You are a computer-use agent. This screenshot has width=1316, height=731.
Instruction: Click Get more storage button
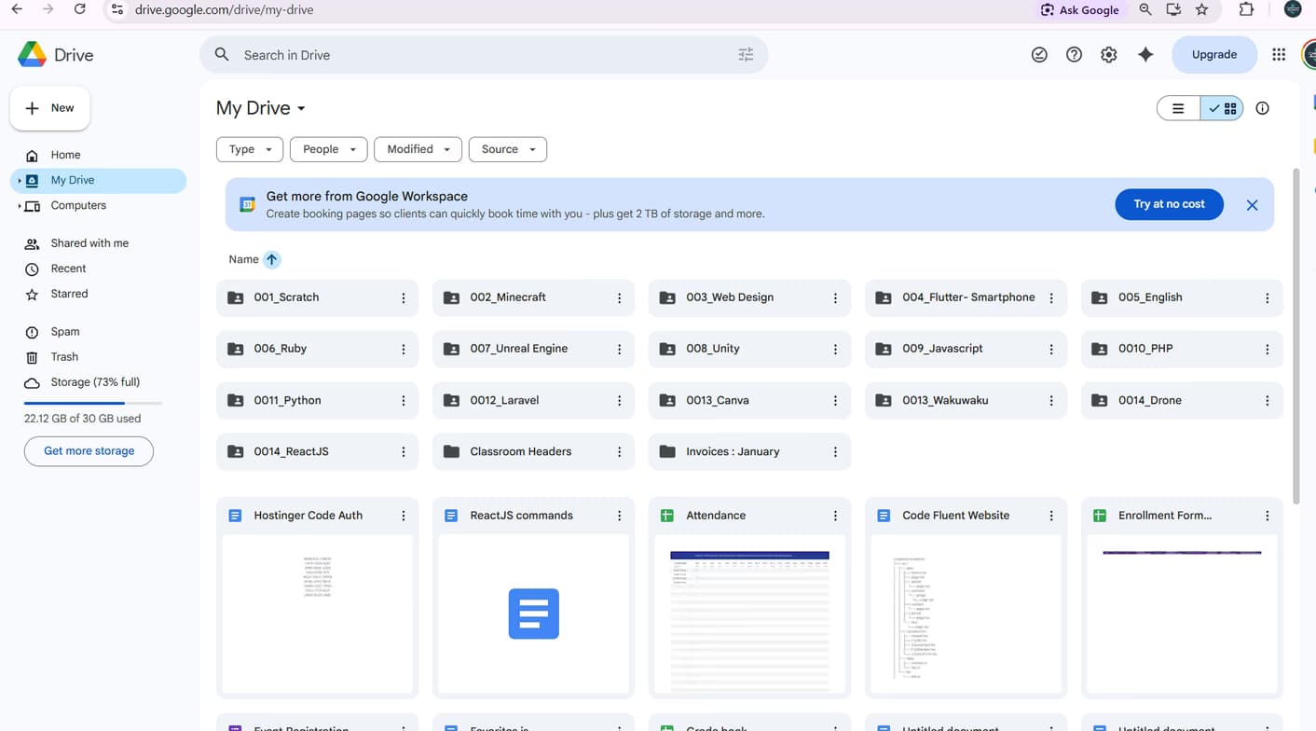click(x=89, y=451)
